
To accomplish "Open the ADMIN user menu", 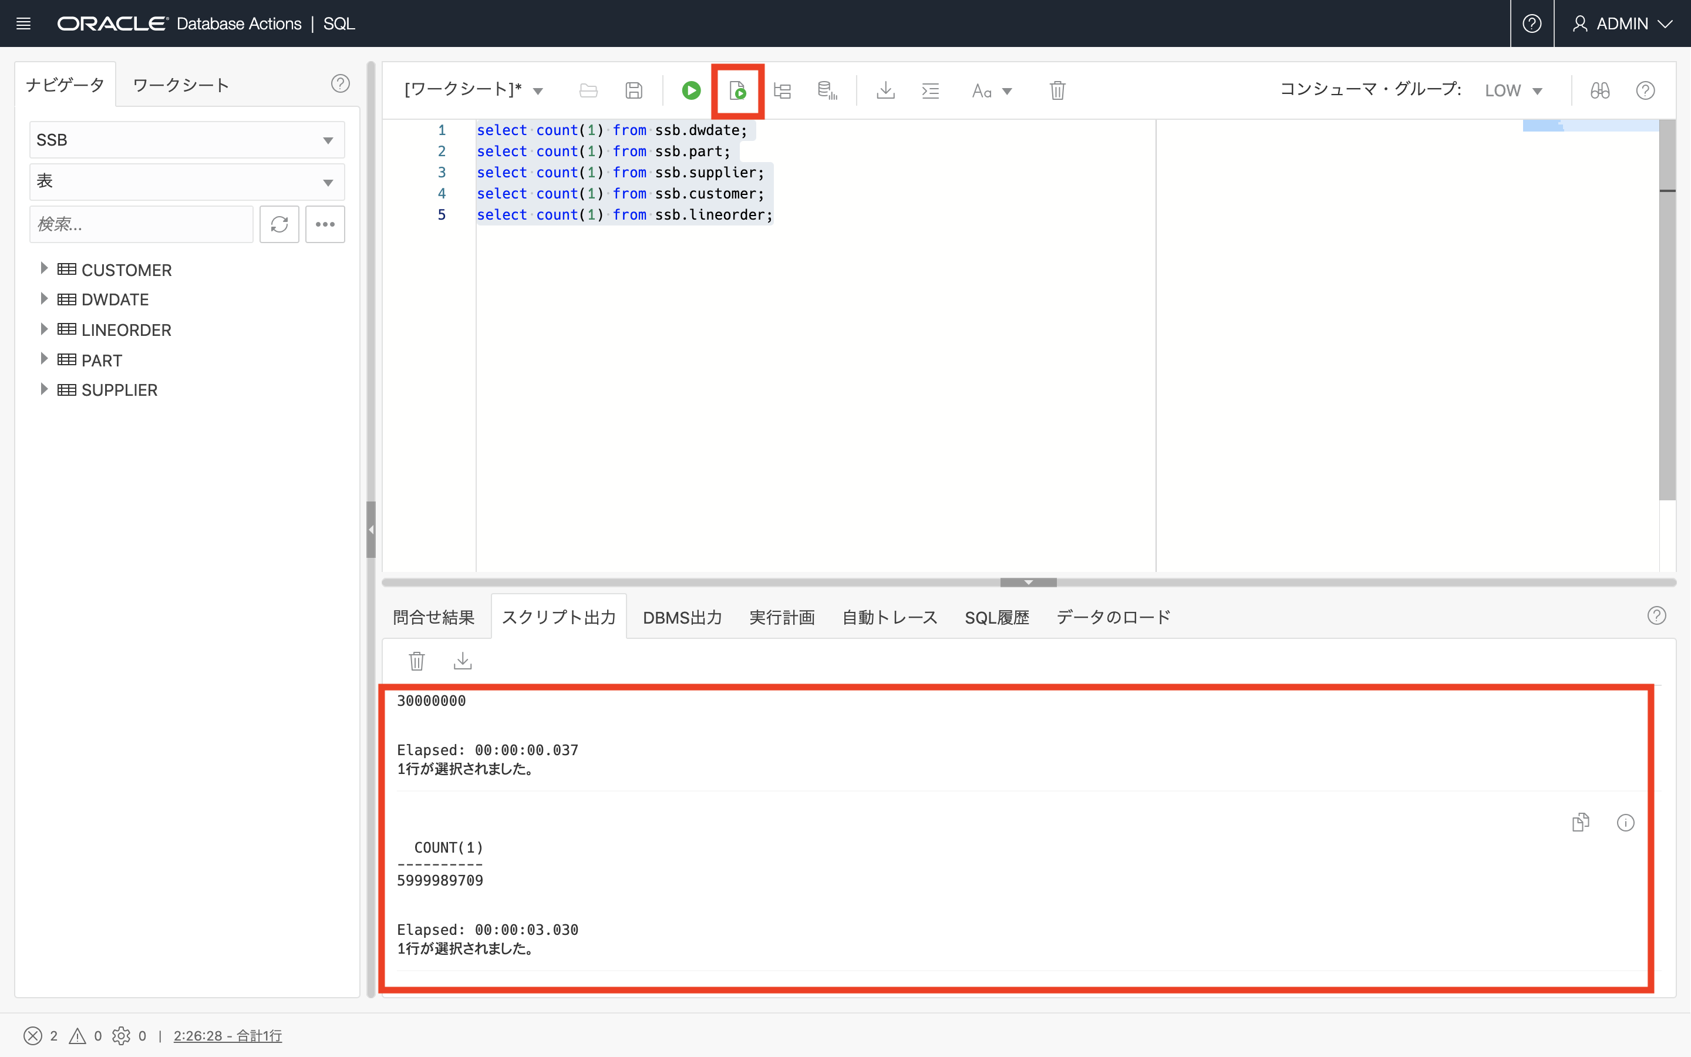I will 1622,23.
